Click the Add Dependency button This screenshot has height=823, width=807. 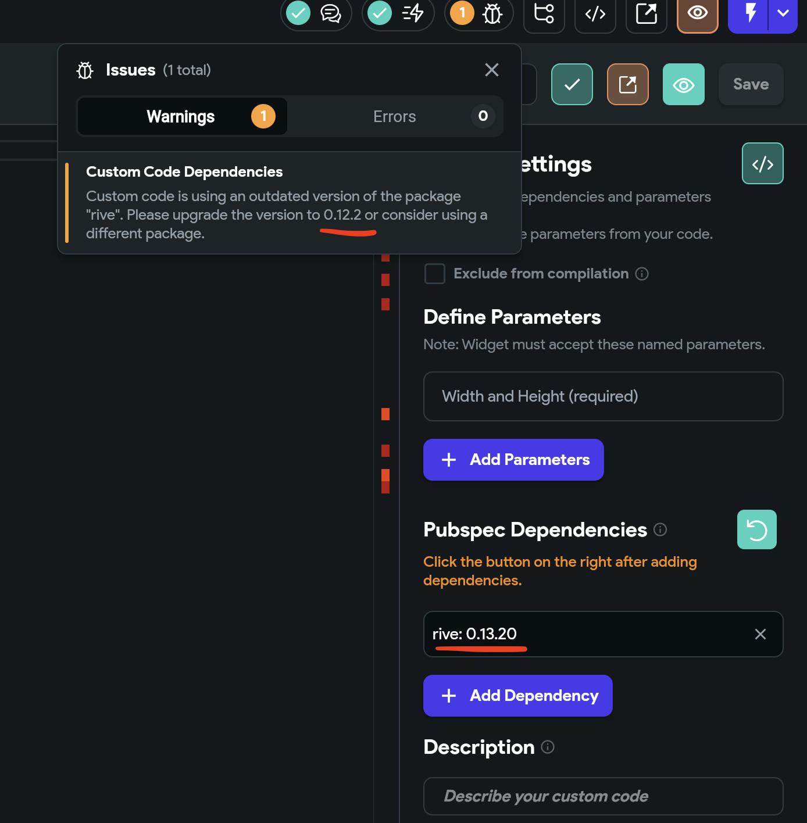pyautogui.click(x=517, y=696)
